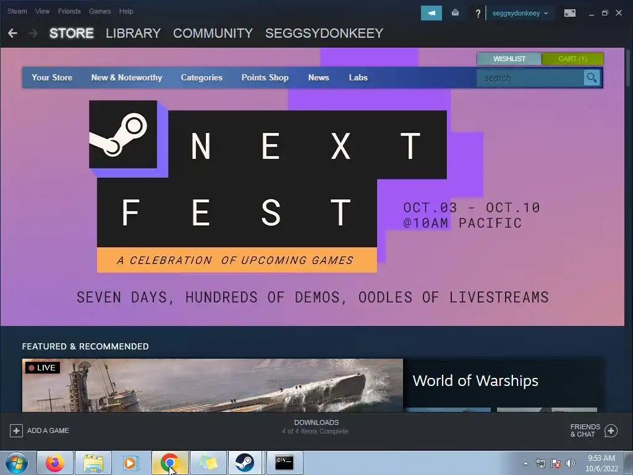Open the Next Fest banner
This screenshot has width=633, height=475.
(x=312, y=187)
